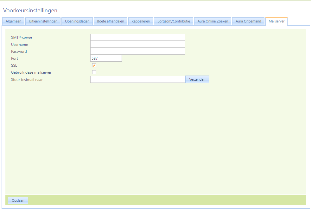Click the Port field showing 587
Image resolution: width=311 pixels, height=209 pixels.
pos(106,58)
